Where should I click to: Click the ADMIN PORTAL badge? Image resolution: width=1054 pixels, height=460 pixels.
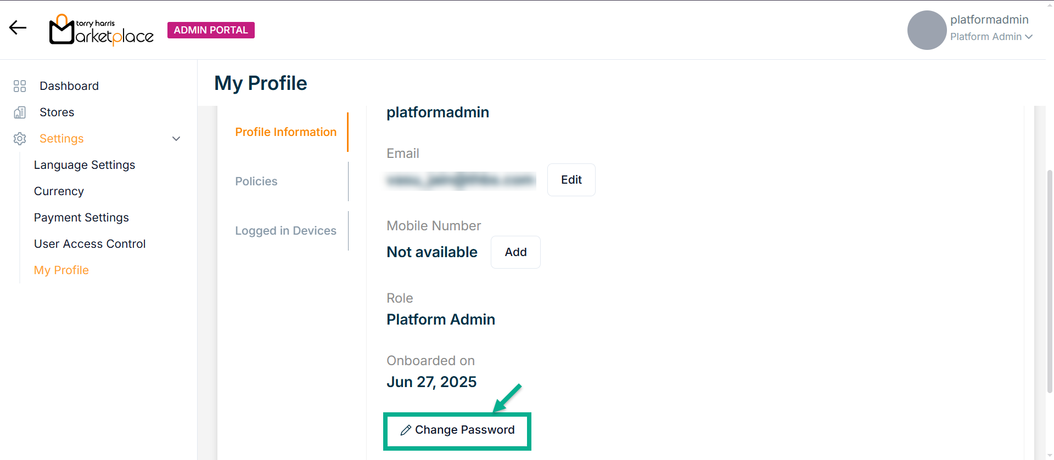211,30
